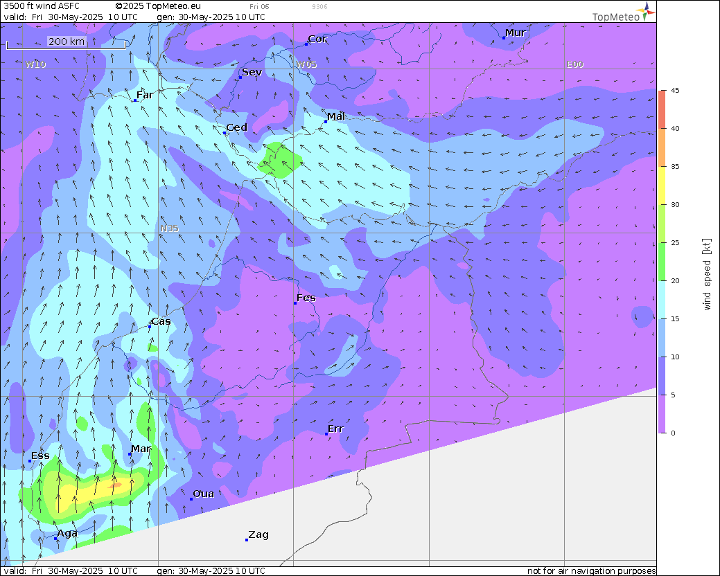Click the 9306 header number
This screenshot has width=720, height=576.
pos(319,6)
